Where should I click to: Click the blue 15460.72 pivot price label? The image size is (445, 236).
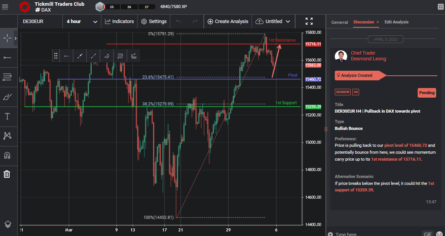pos(313,79)
